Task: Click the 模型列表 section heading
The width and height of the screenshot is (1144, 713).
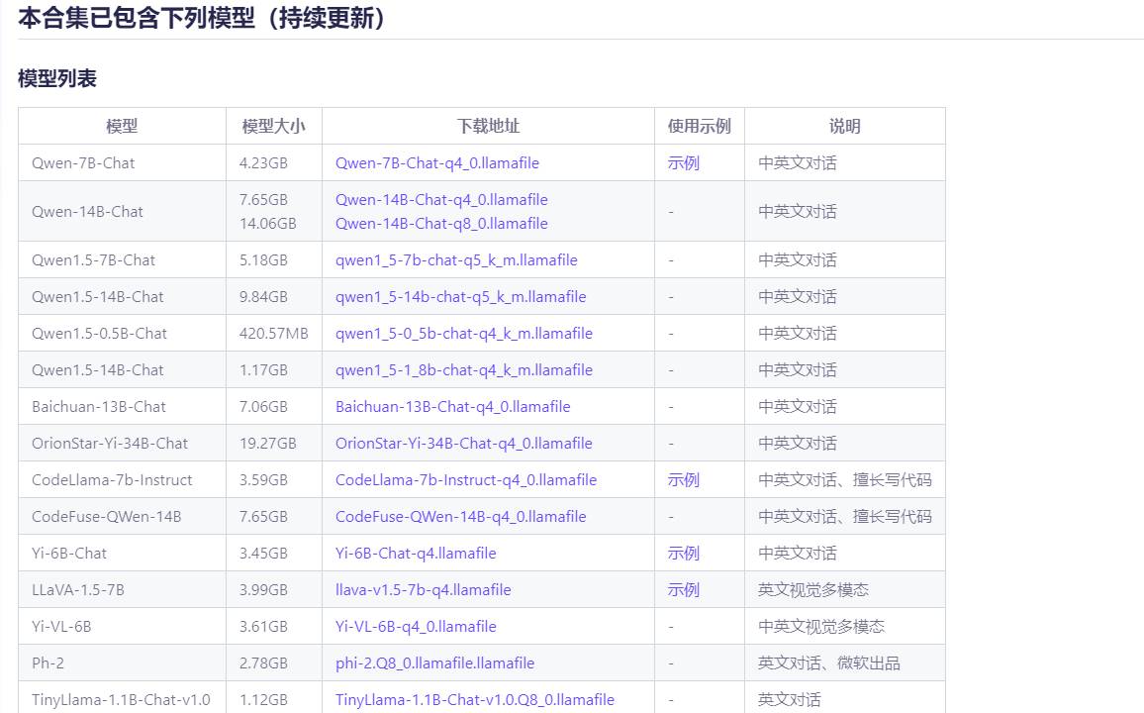Action: click(57, 78)
